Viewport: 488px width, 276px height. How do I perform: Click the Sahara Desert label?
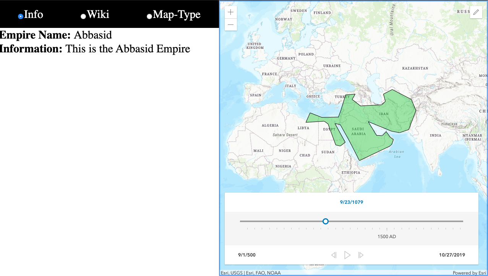point(285,135)
